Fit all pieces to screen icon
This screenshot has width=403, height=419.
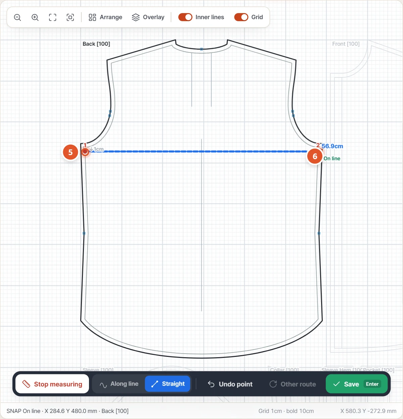[53, 17]
